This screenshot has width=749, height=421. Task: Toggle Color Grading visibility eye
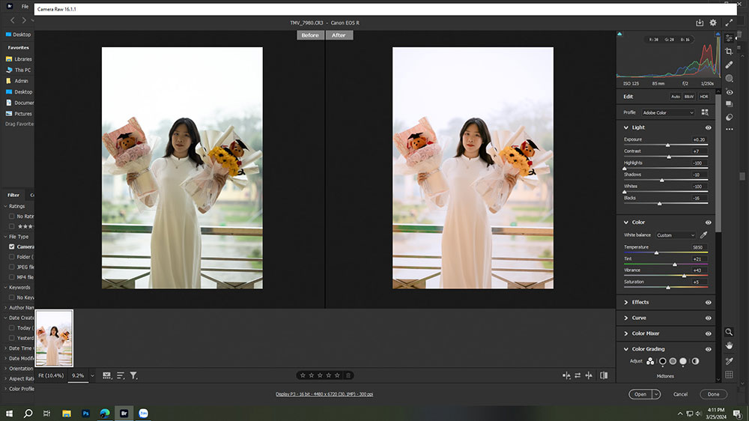[709, 349]
